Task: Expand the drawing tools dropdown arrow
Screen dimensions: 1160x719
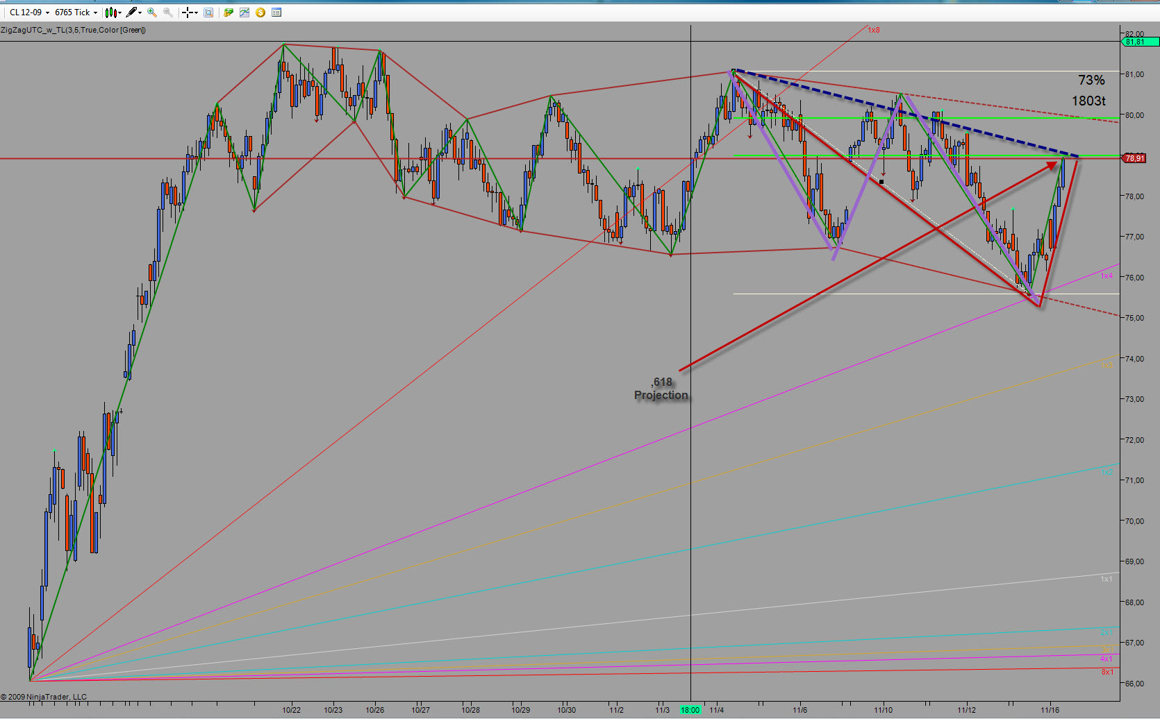Action: pos(140,12)
